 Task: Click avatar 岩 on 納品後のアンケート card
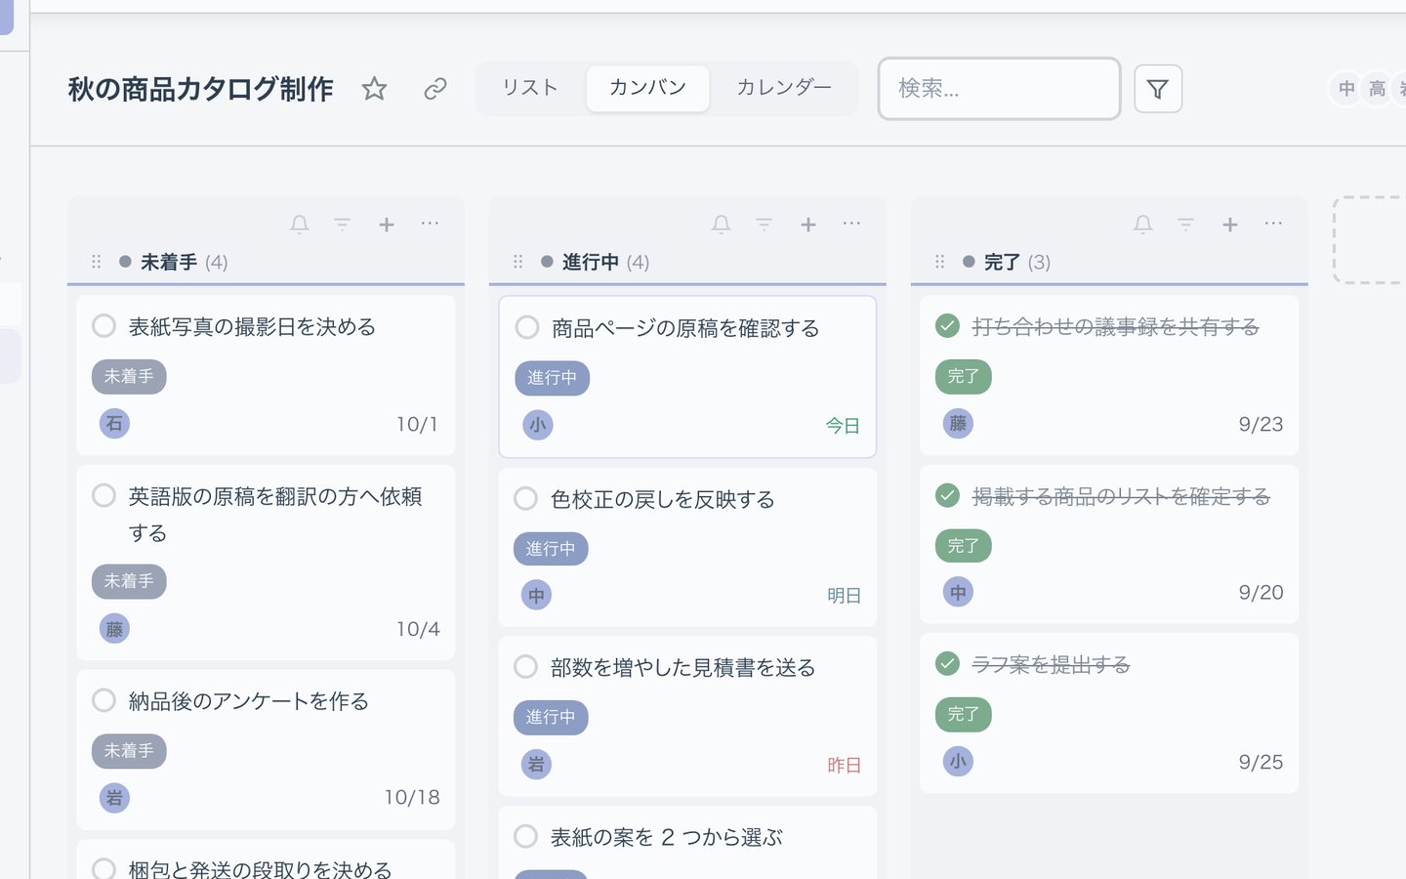pyautogui.click(x=114, y=798)
